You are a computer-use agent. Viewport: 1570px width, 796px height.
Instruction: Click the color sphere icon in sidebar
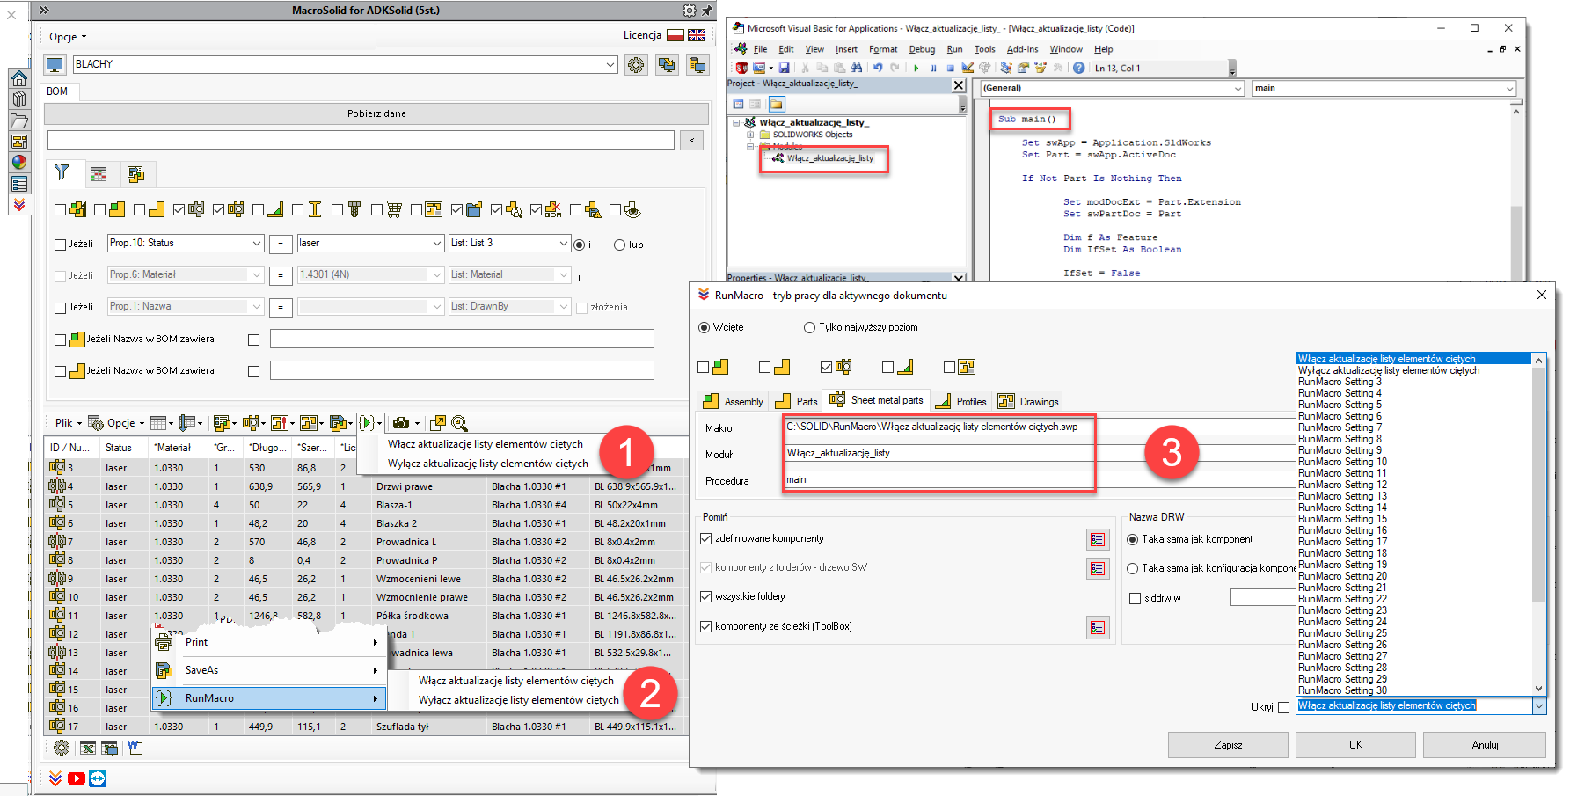click(x=19, y=162)
